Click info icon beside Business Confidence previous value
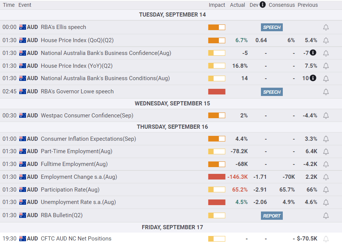The width and height of the screenshot is (342, 245). [x=313, y=53]
